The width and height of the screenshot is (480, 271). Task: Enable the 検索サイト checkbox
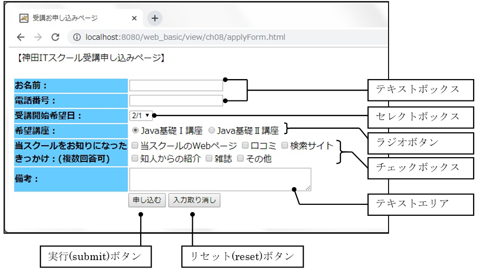pos(285,146)
